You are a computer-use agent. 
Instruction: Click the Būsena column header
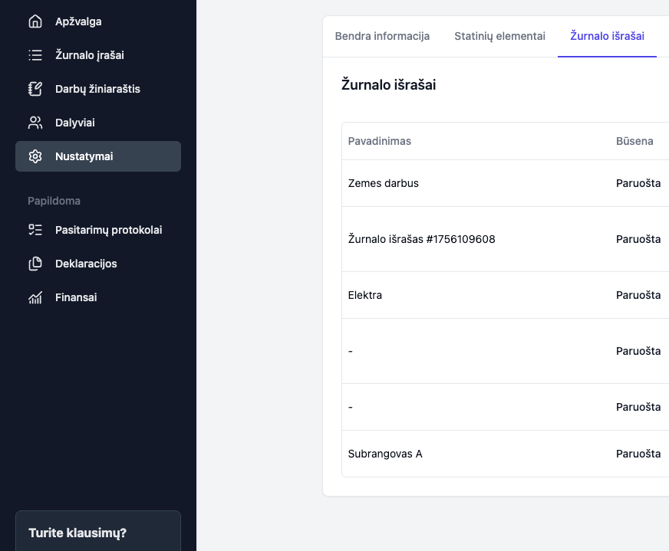[634, 141]
